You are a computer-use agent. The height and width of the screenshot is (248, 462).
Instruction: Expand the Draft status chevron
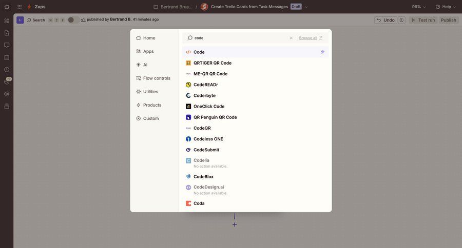coord(306,7)
